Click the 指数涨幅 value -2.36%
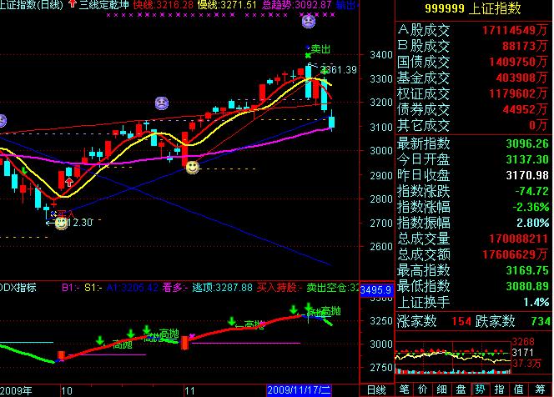Image resolution: width=554 pixels, height=397 pixels. (x=531, y=207)
